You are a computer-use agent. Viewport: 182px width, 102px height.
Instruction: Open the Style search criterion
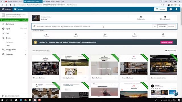point(163,35)
